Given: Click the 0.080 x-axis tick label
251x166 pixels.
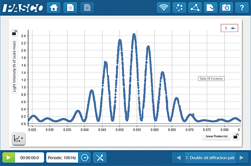Looking at the screenshot, I should pos(224,130).
